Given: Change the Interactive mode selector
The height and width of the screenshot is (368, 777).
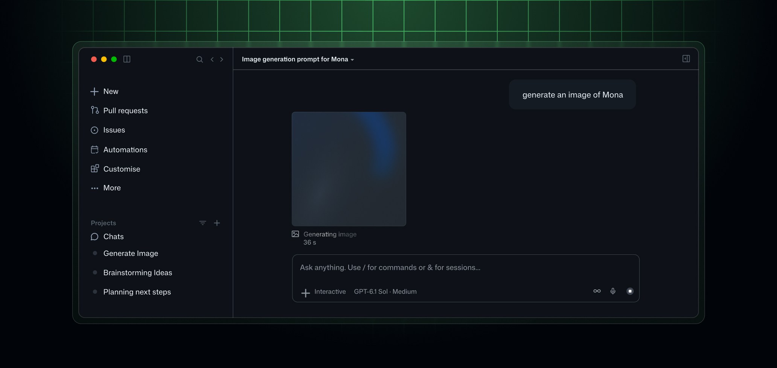Looking at the screenshot, I should tap(330, 292).
